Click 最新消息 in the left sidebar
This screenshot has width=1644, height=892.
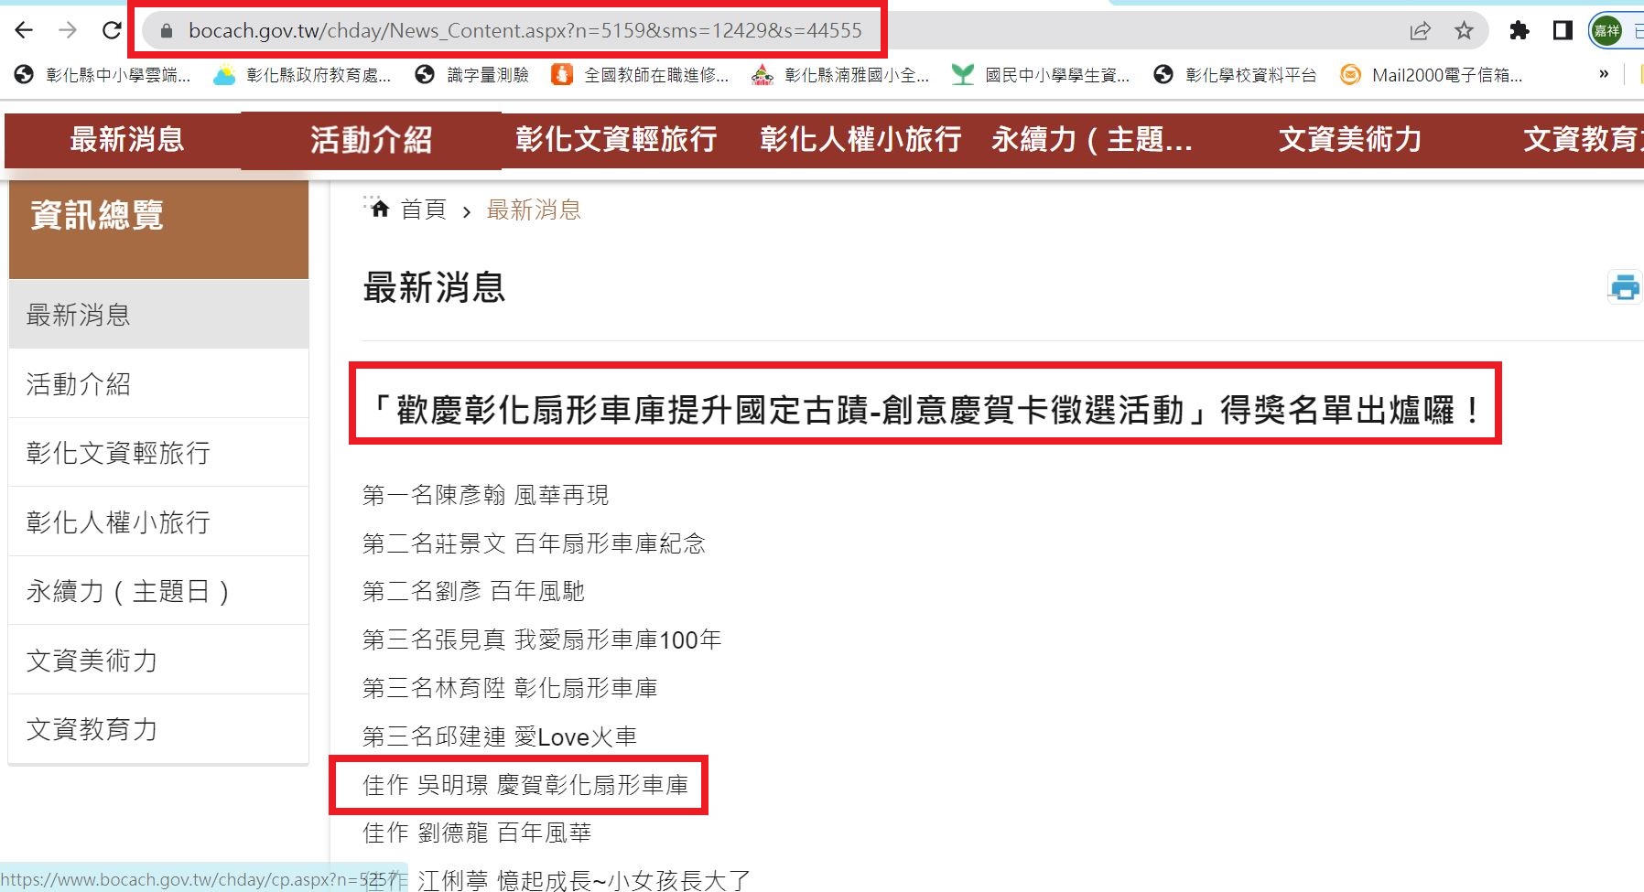(x=79, y=315)
